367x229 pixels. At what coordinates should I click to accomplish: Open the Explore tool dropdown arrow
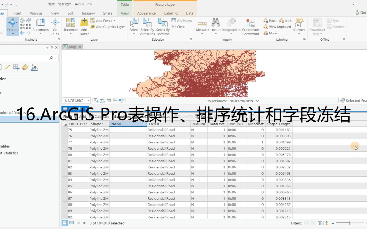coord(13,34)
